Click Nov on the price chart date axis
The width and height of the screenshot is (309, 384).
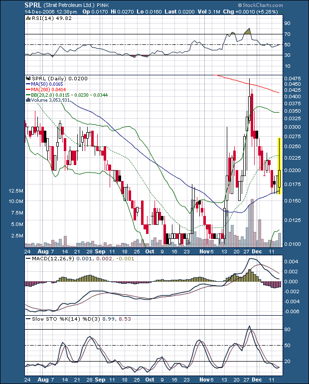(x=204, y=251)
